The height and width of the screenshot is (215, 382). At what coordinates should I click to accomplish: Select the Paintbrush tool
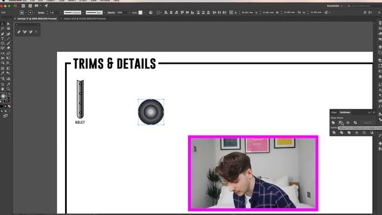[x=8, y=44]
